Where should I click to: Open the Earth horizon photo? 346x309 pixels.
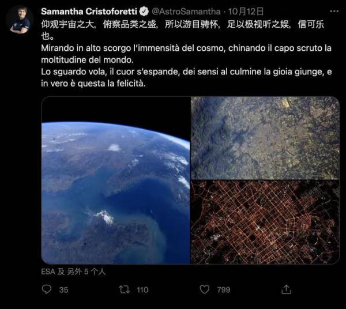(x=116, y=180)
